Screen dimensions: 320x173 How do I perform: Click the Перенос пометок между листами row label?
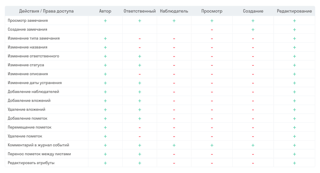[x=39, y=154]
